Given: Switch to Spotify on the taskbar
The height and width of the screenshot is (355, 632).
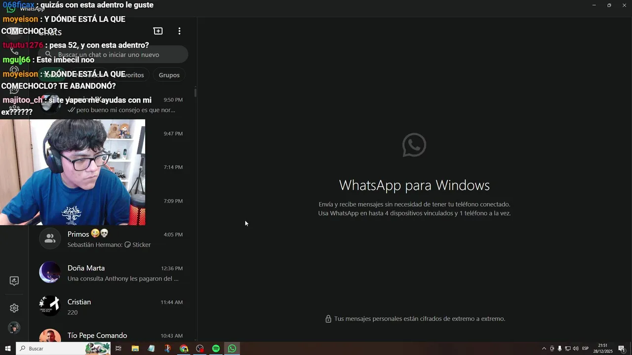Looking at the screenshot, I should [x=216, y=349].
